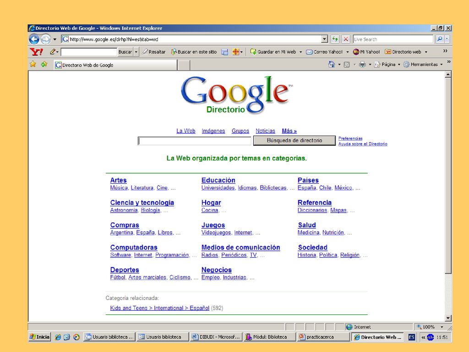
Task: Open Ayuda sobre el Directorio link
Action: pos(363,143)
